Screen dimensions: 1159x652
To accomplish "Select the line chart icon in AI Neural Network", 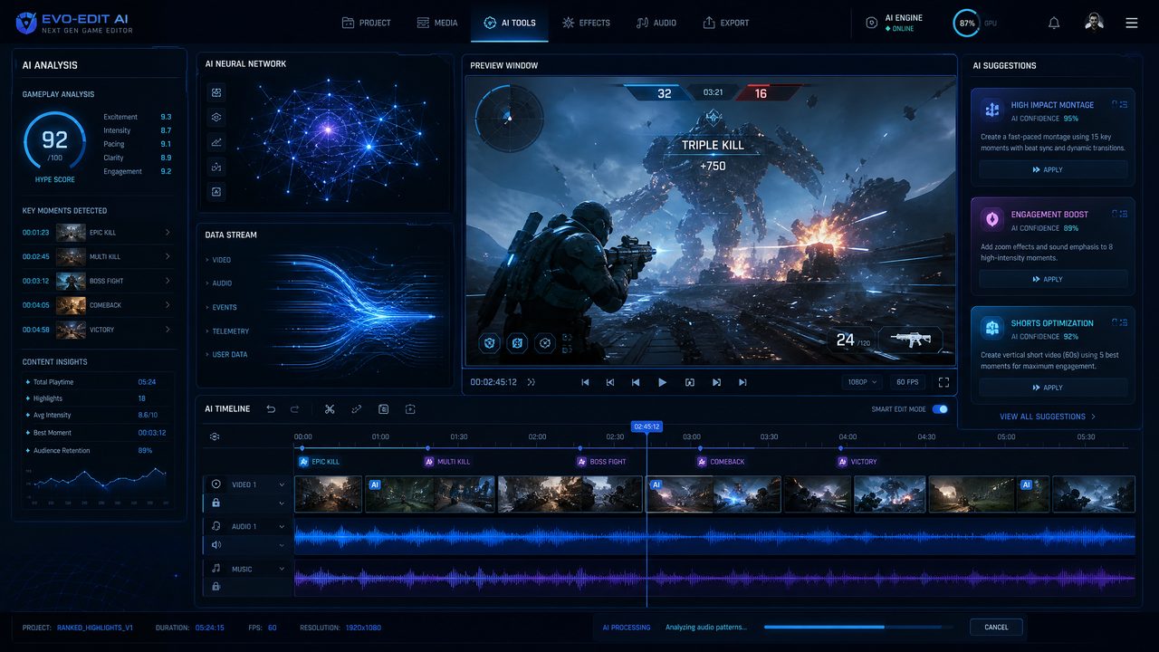I will (216, 142).
